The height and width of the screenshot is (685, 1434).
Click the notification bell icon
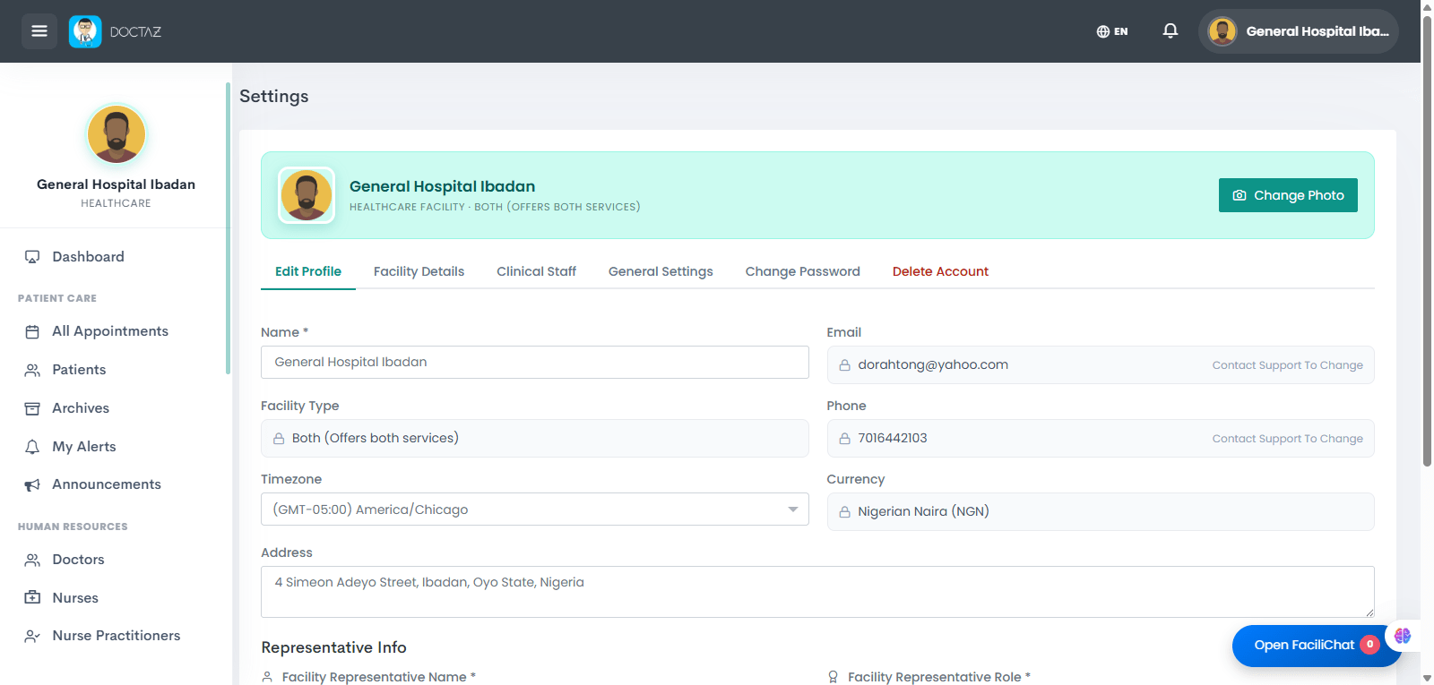pyautogui.click(x=1170, y=31)
